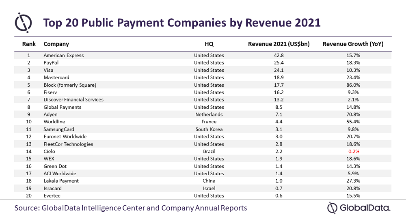Screen dimensions: 406x217
Task: Select the 'Global Payments' company cell
Action: tap(63, 107)
